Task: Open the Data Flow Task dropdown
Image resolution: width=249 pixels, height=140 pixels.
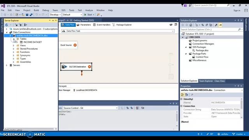Action: [x=173, y=31]
